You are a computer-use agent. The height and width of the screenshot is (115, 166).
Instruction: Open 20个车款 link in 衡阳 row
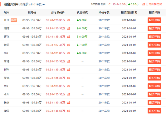coord(104,111)
